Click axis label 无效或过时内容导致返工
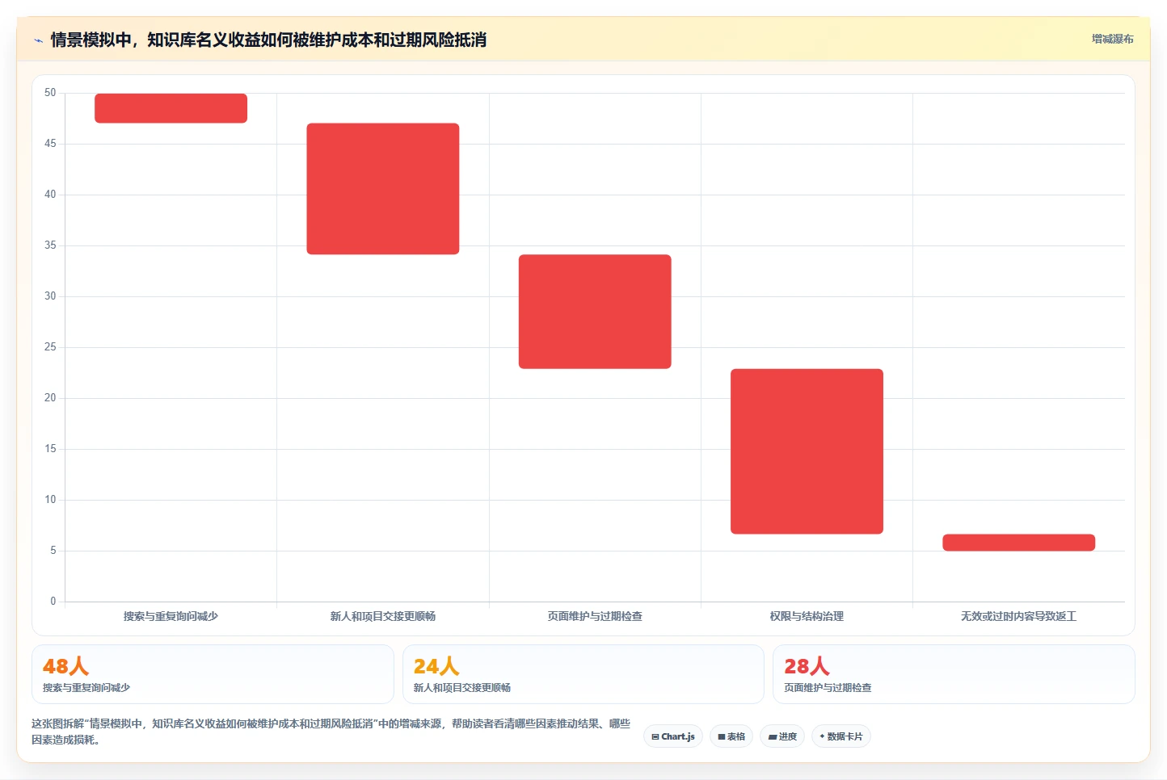Viewport: 1167px width, 780px height. coord(1018,616)
